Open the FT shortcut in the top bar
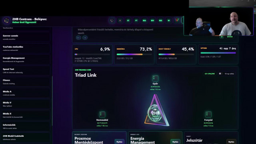Viewport: 256px width, 144px height. pos(136,20)
